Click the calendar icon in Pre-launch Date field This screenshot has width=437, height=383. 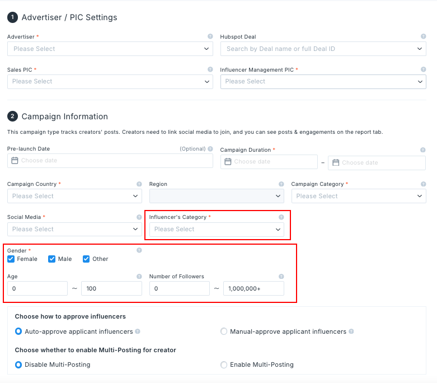pos(15,161)
